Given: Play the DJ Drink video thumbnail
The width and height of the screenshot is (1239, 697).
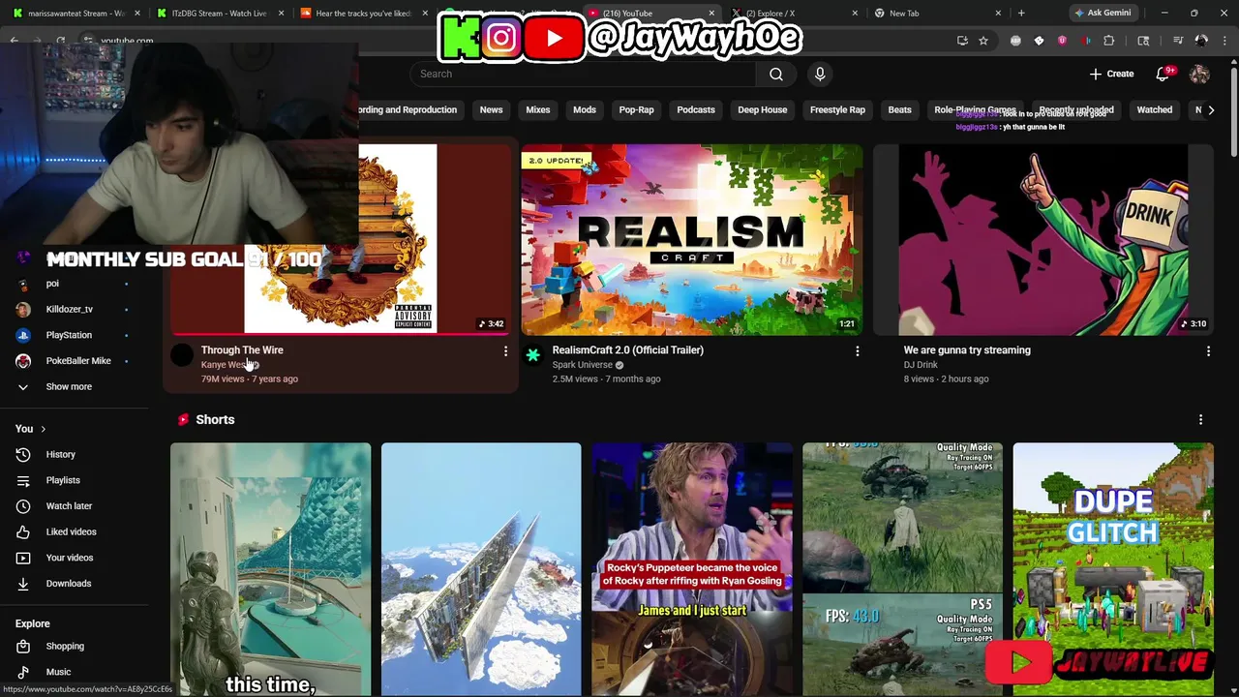Looking at the screenshot, I should point(1043,240).
